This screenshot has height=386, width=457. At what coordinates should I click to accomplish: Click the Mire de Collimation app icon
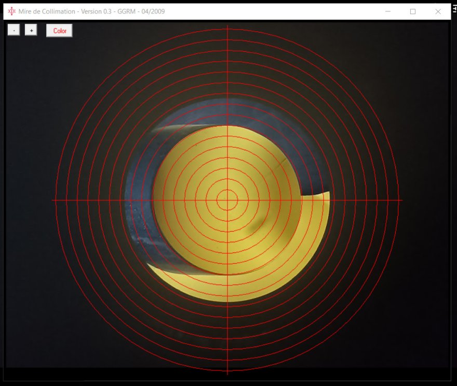11,11
